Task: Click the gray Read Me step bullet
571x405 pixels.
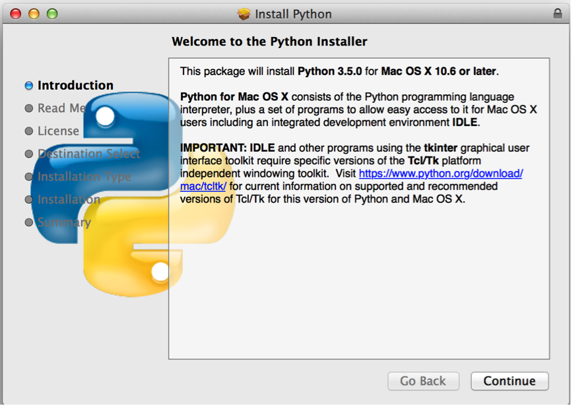Action: (x=29, y=108)
